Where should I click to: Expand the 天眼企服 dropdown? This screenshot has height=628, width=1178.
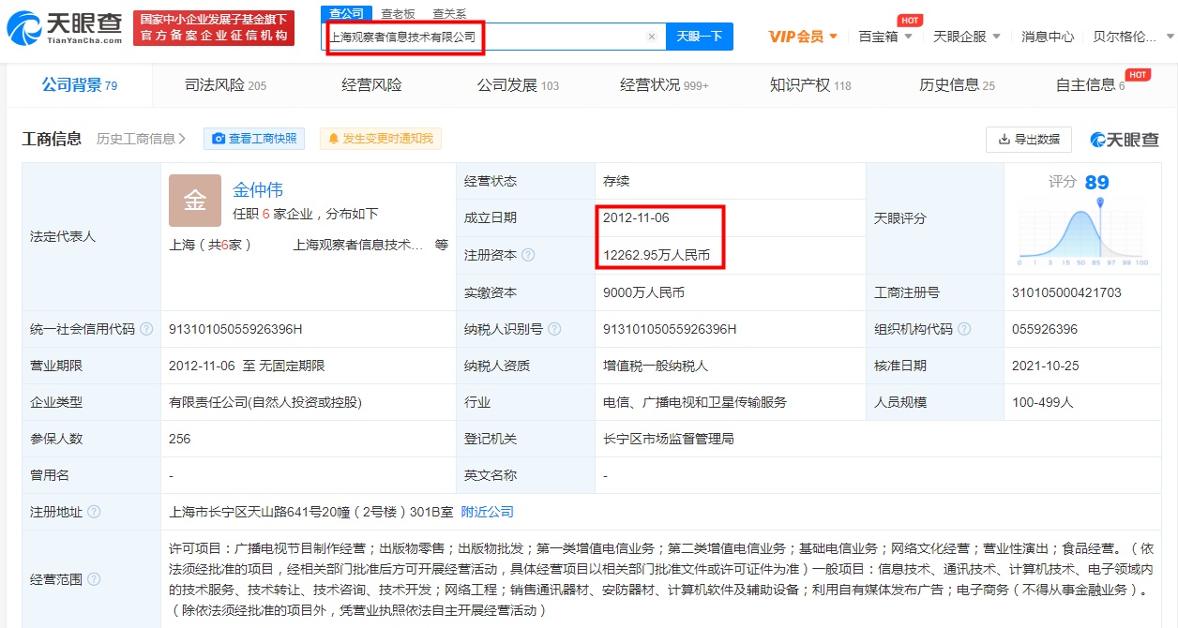tap(966, 37)
